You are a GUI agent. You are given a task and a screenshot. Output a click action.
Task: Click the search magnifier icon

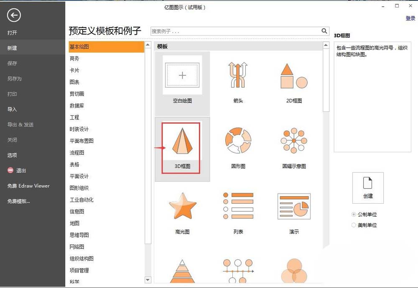click(324, 31)
